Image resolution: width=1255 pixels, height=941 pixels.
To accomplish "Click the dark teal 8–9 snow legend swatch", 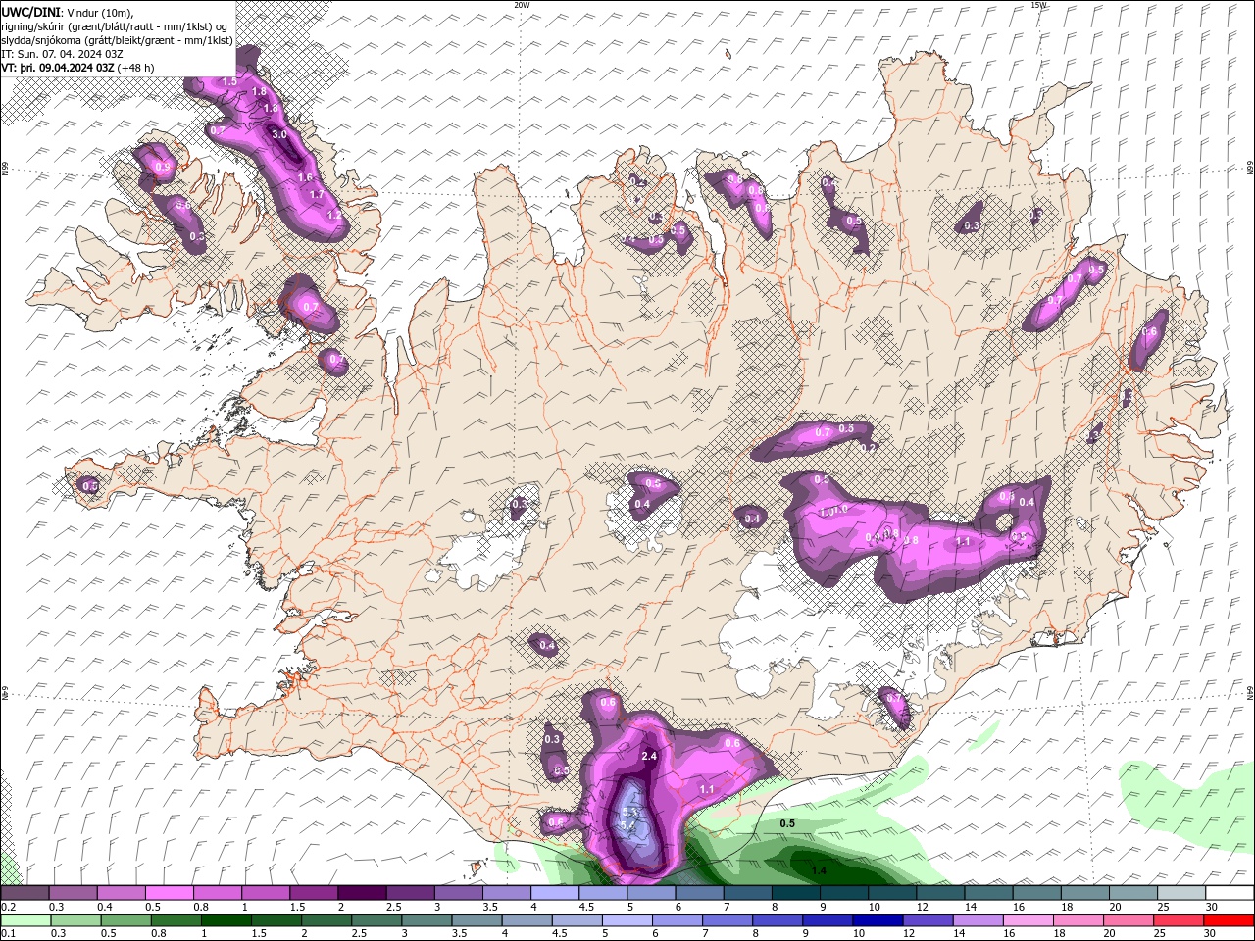I will (796, 893).
